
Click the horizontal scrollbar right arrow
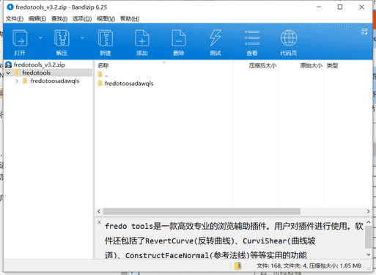(x=368, y=211)
